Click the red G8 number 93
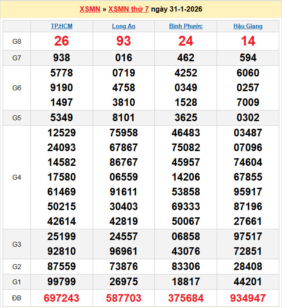 pos(124,42)
